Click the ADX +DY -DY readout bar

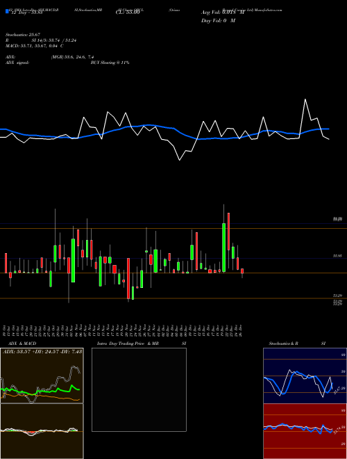(x=42, y=351)
